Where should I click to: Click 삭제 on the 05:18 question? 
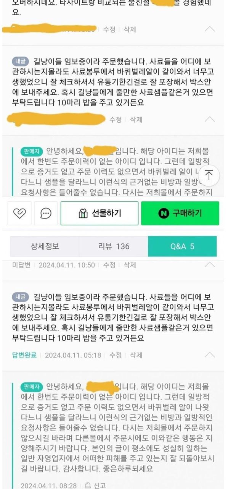pyautogui.click(x=136, y=355)
